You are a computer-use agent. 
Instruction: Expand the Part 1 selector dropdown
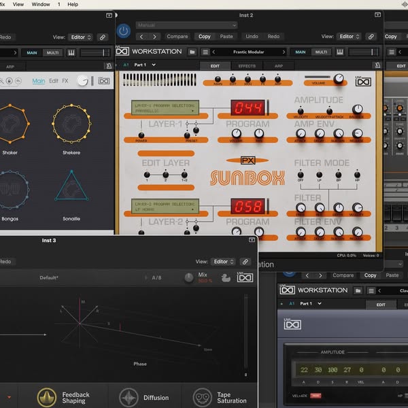pos(143,65)
